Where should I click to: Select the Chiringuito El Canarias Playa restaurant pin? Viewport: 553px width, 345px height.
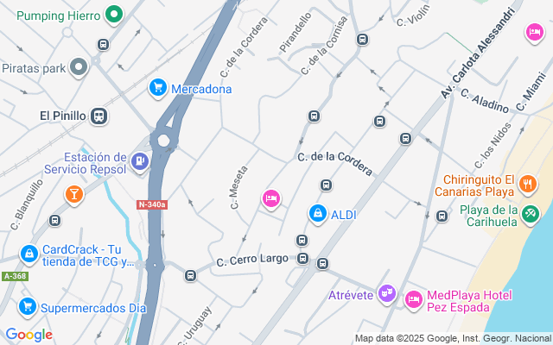[x=528, y=185]
